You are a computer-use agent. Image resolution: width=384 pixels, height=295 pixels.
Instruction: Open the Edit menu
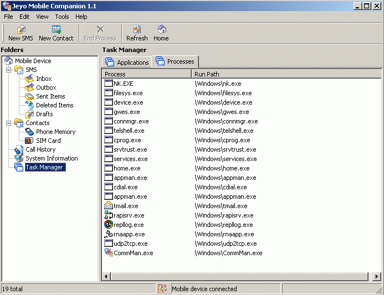click(x=24, y=17)
